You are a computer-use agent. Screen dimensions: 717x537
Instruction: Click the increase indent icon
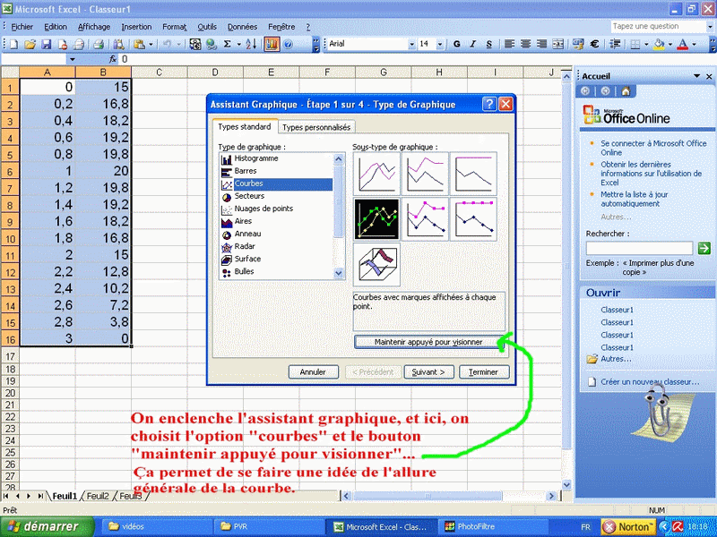[615, 44]
